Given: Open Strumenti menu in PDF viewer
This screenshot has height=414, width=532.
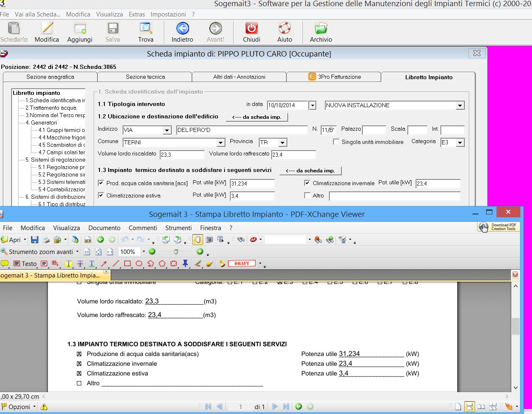Looking at the screenshot, I should [x=178, y=228].
